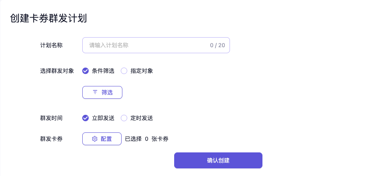Click the 已选择 0 张卡券 text

pos(146,139)
